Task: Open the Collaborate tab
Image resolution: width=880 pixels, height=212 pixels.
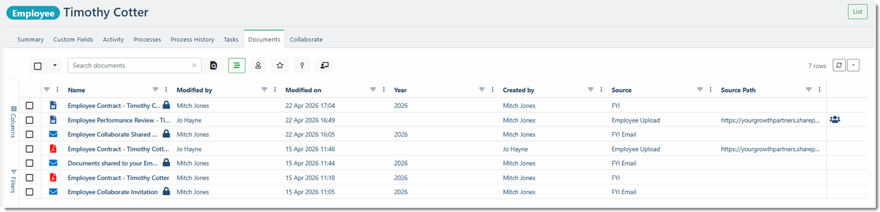Action: coord(306,39)
